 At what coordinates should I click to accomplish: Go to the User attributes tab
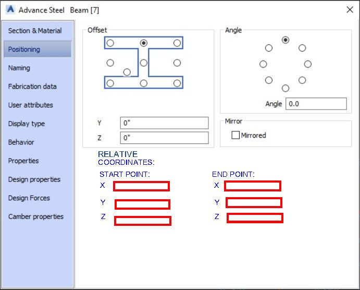click(38, 105)
